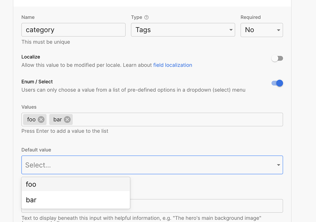Disable the Enum / Select toggle
Screen dimensions: 316x222
(277, 83)
